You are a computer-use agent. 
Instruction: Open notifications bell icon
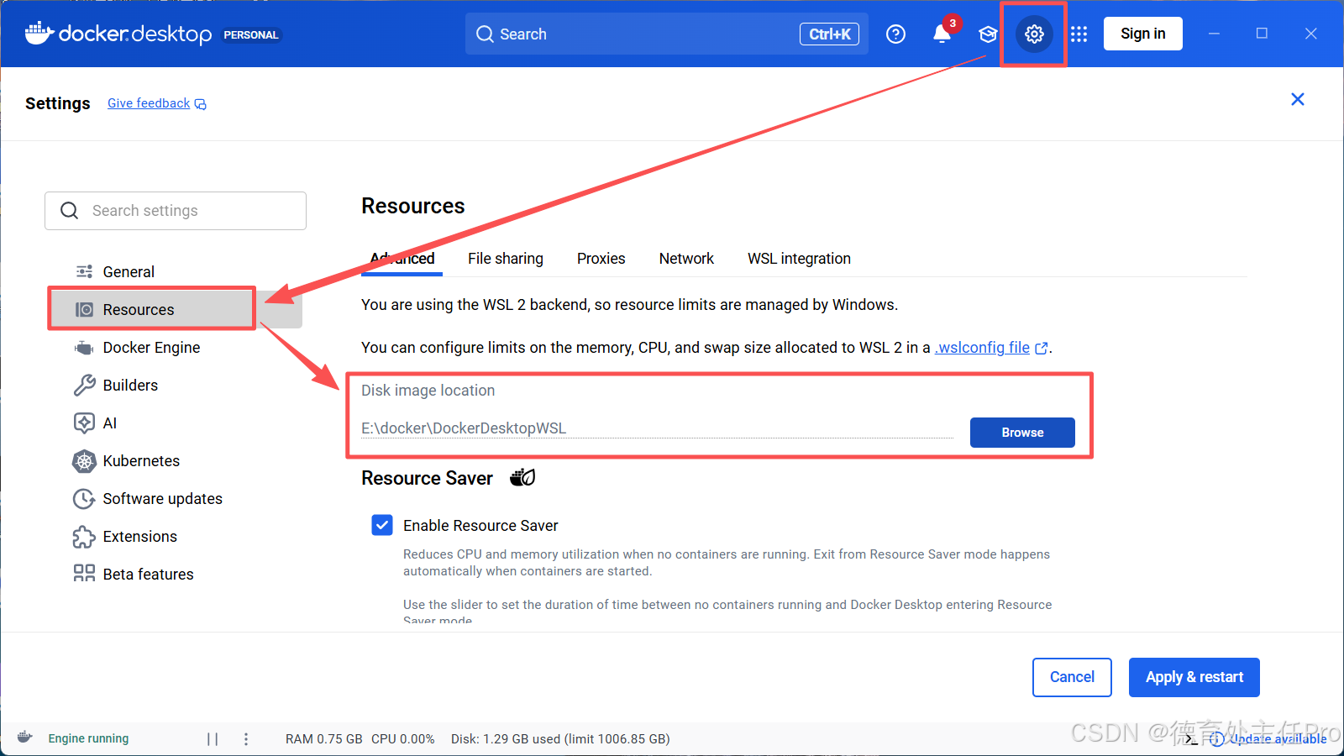[942, 34]
